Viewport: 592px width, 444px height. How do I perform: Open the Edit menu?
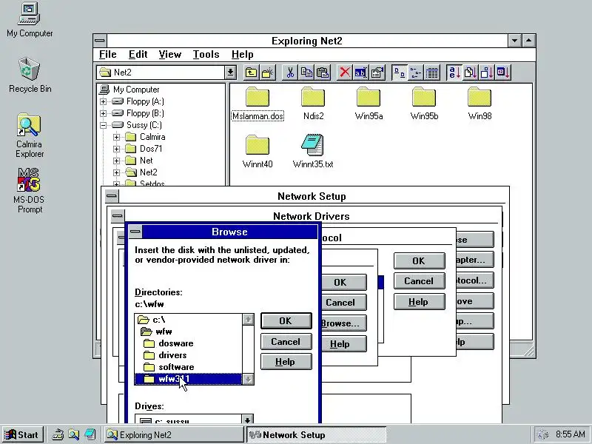pos(138,54)
